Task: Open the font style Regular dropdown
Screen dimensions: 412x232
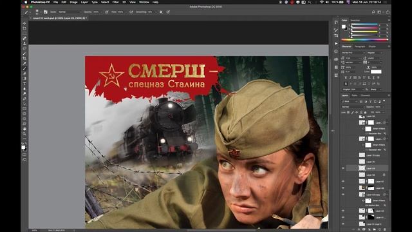Action: click(375, 53)
